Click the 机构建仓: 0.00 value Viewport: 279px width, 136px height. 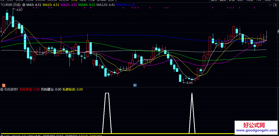point(51,89)
